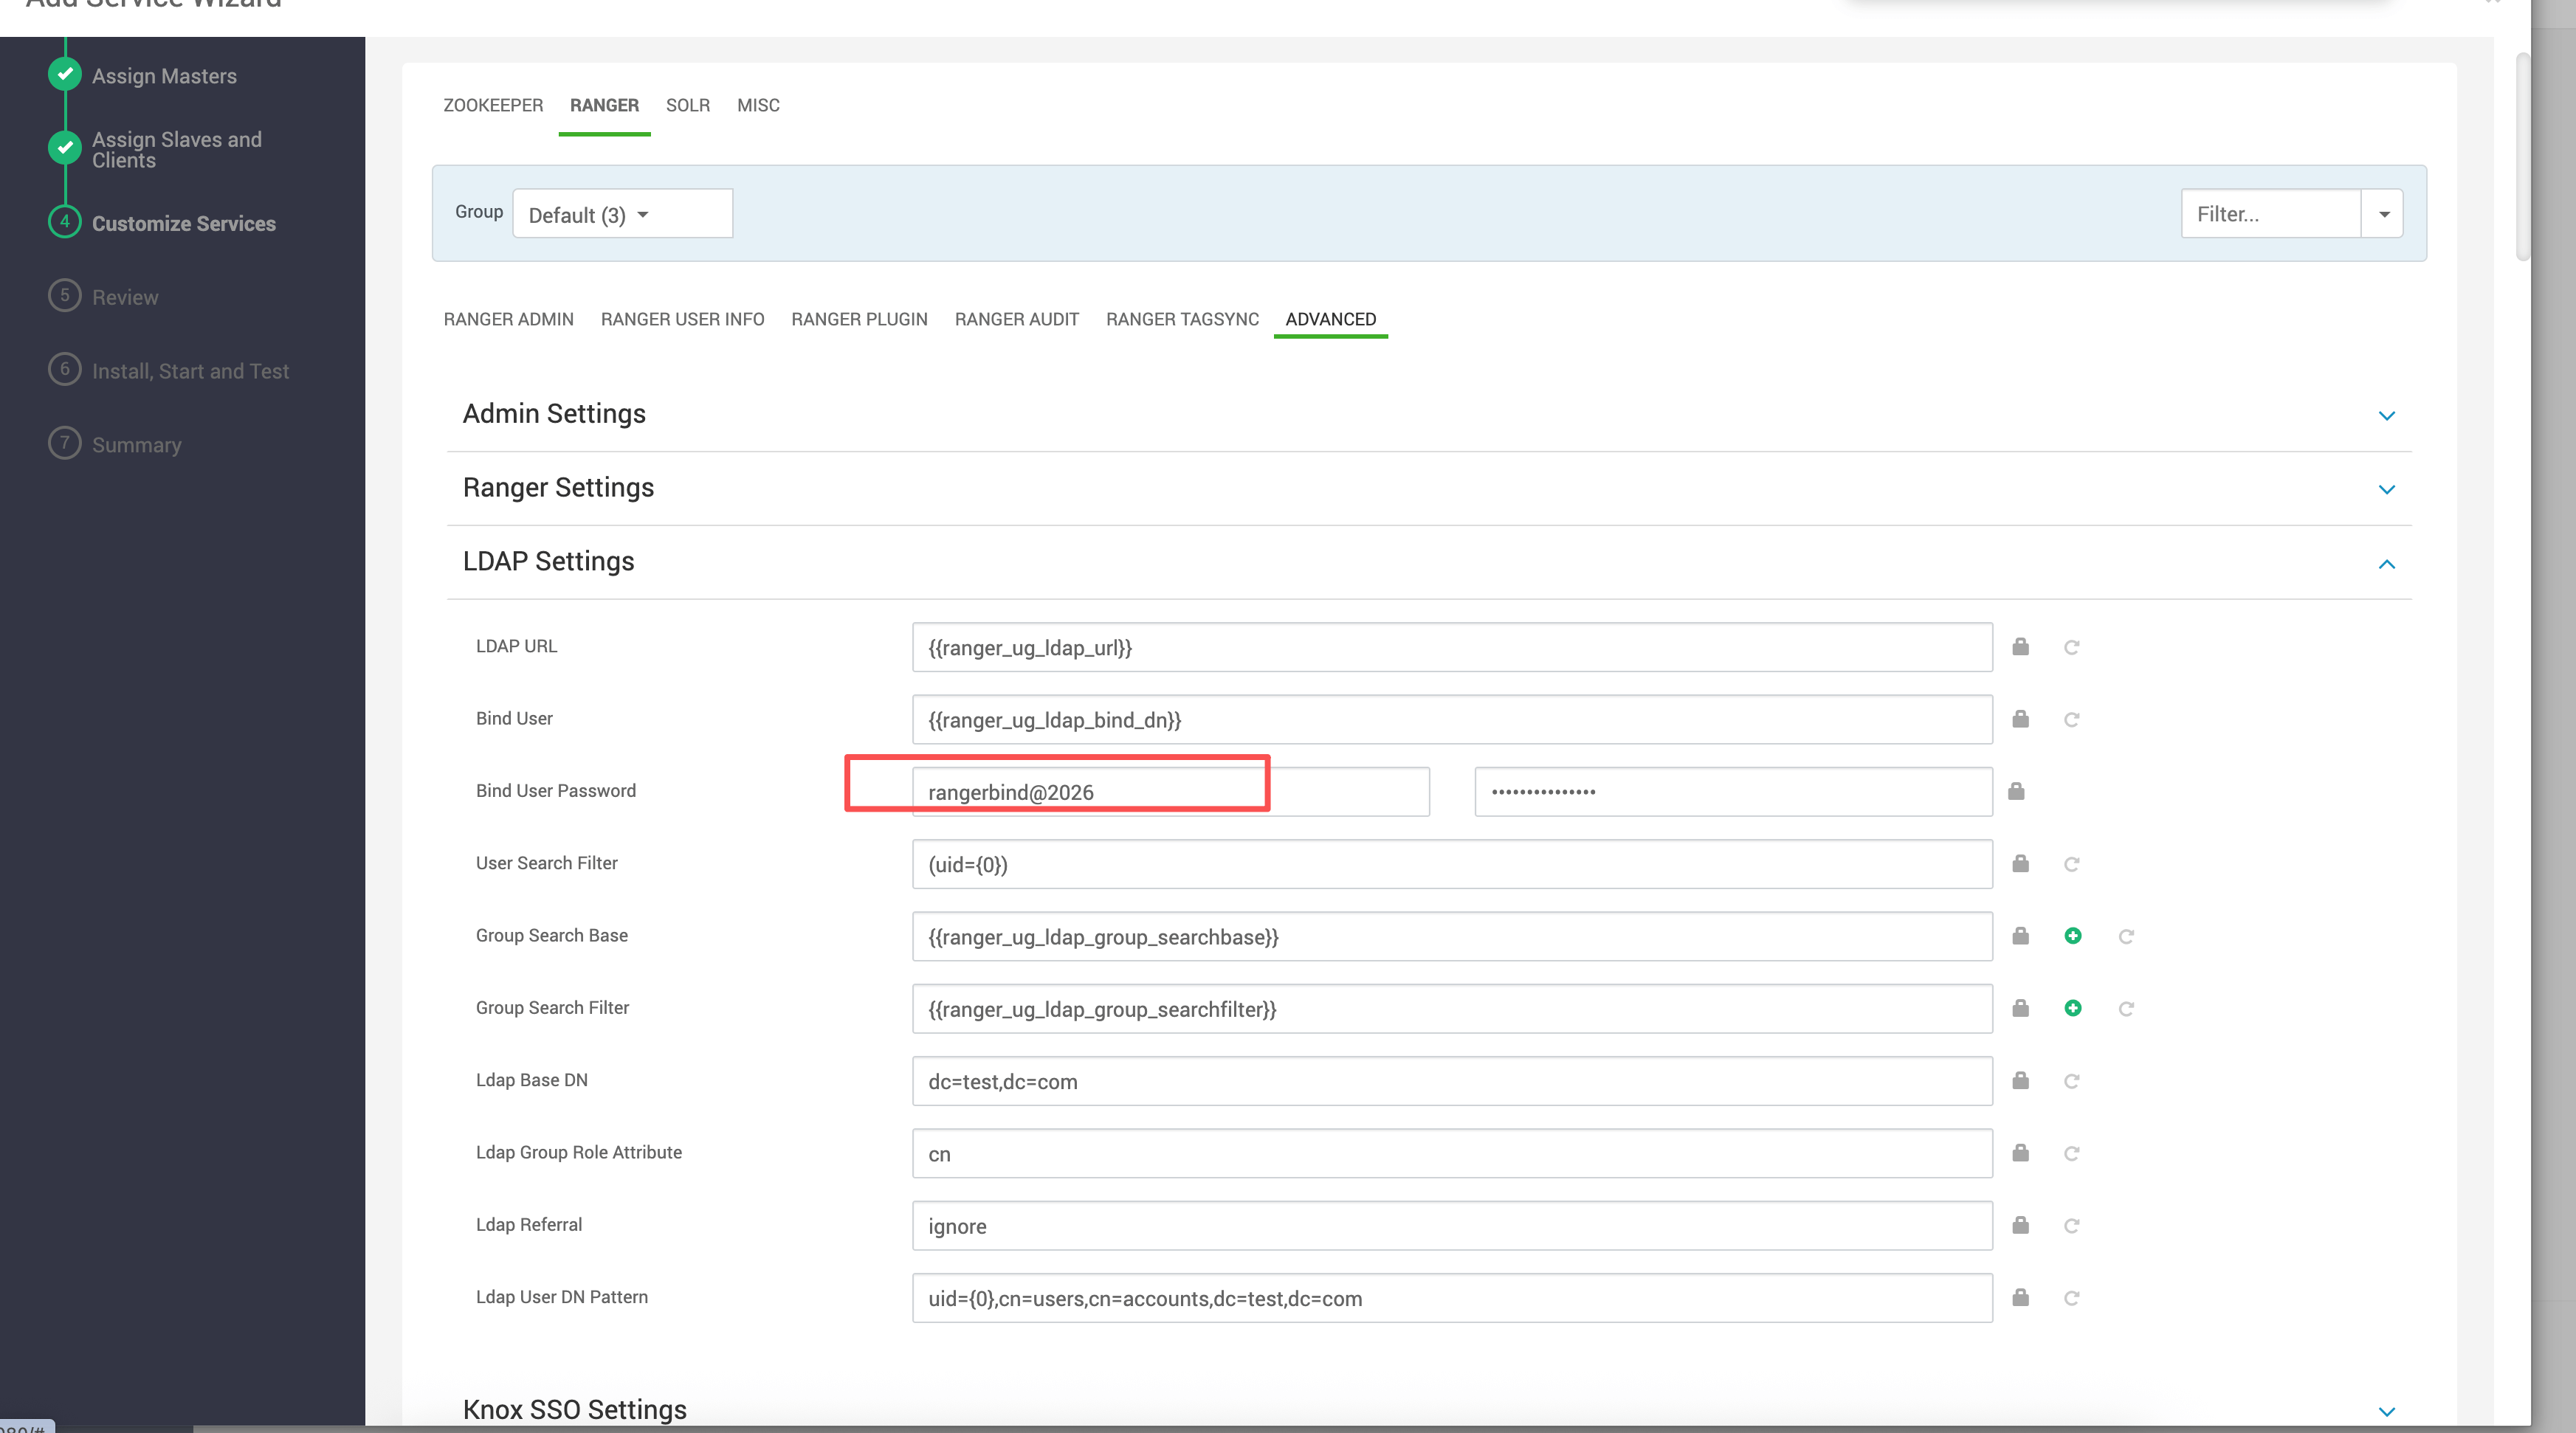
Task: Go to Assign Masters wizard step
Action: [x=164, y=76]
